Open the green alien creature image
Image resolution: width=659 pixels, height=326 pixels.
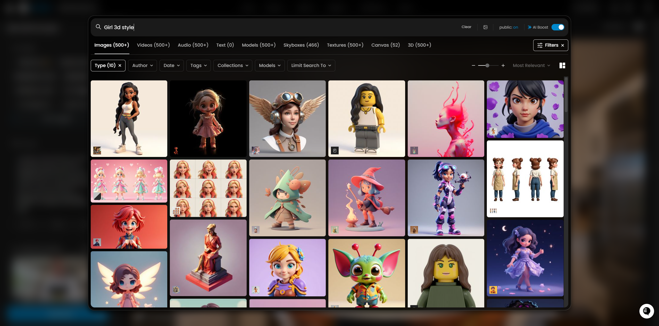(x=366, y=273)
